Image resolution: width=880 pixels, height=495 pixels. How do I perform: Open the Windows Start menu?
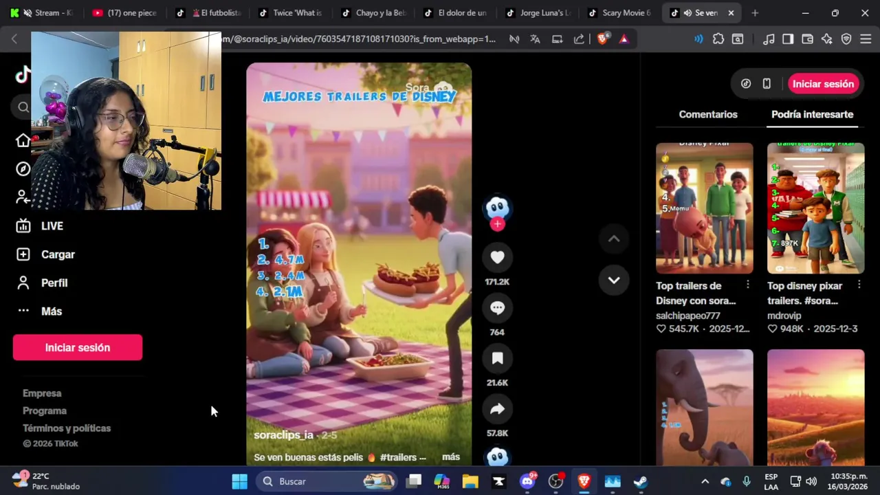[239, 481]
